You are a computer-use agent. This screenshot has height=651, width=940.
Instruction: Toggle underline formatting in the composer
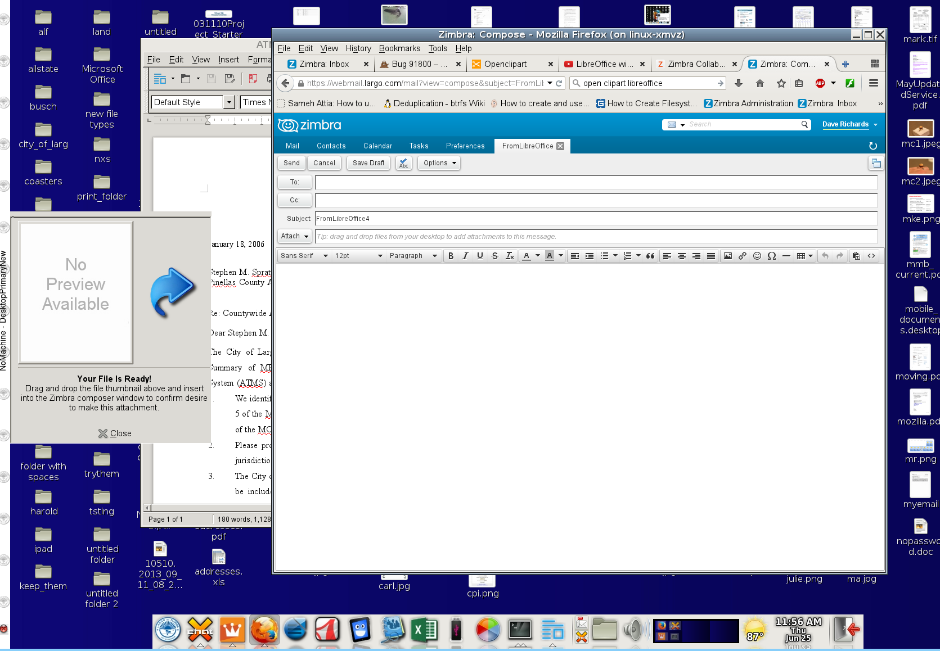pos(480,256)
